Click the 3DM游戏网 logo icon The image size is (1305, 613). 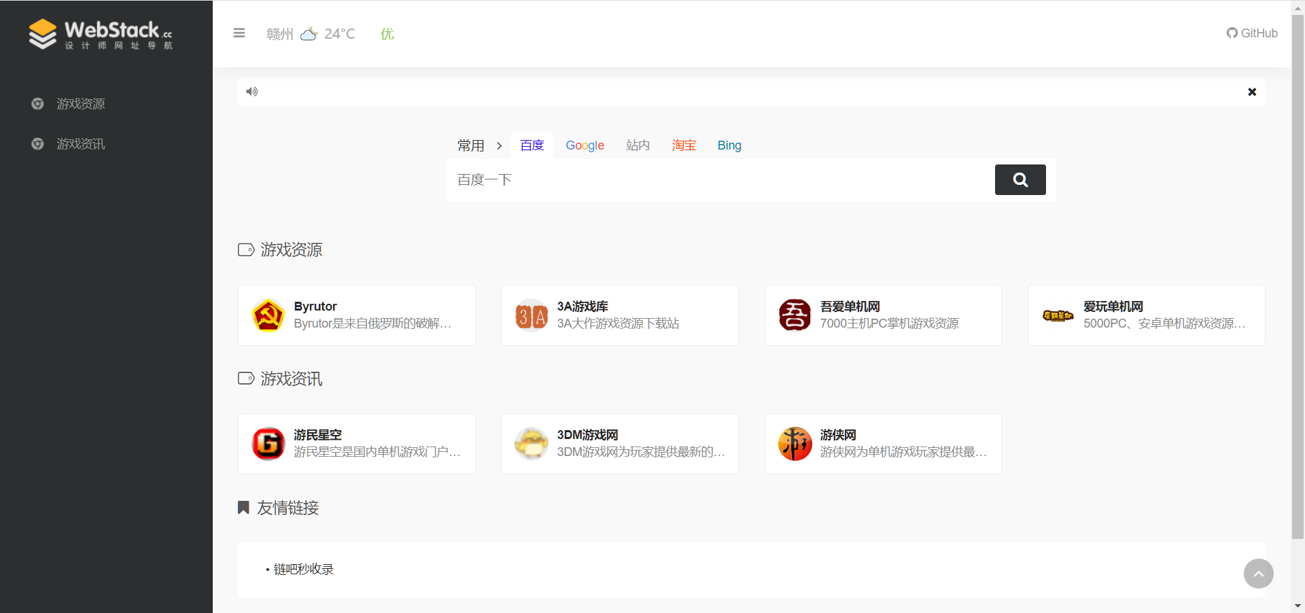coord(532,444)
